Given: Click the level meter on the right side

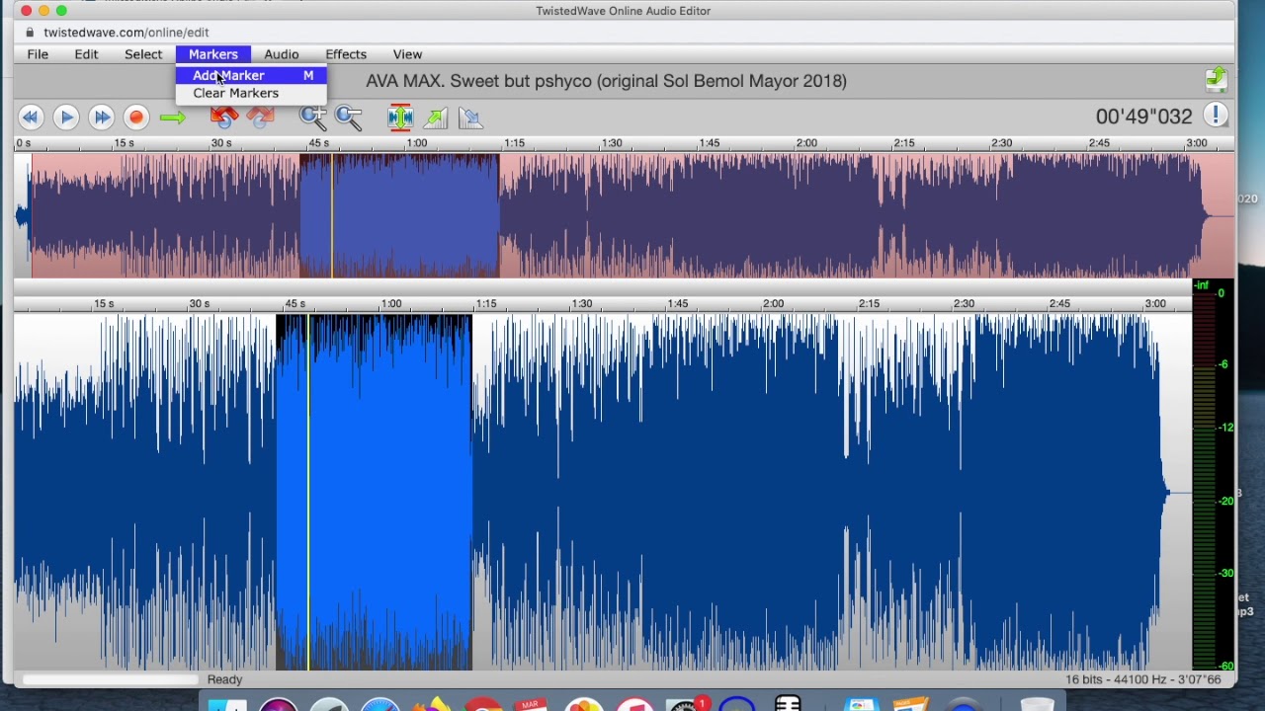Looking at the screenshot, I should pyautogui.click(x=1206, y=482).
